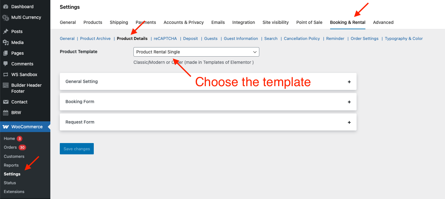This screenshot has height=199, width=445.
Task: Switch to the Shipping settings tab
Action: (119, 22)
